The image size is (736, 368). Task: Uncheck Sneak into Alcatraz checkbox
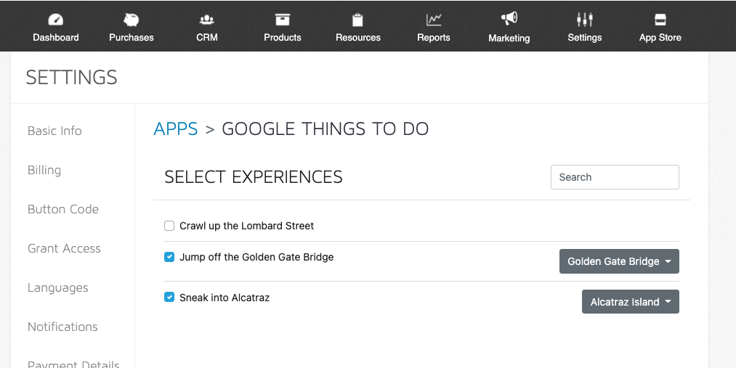169,297
